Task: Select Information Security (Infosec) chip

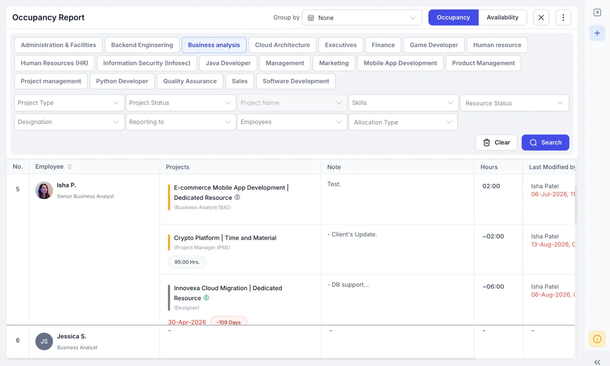Action: pos(147,63)
